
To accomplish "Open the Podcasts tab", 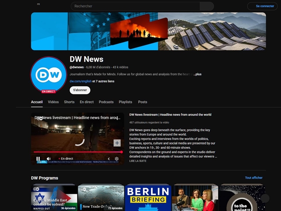I will 106,102.
